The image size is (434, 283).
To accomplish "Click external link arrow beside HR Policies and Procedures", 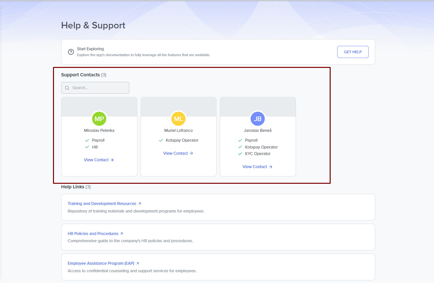I will pos(122,234).
